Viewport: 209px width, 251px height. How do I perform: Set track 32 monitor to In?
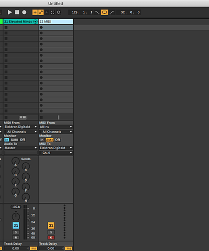pyautogui.click(x=42, y=140)
